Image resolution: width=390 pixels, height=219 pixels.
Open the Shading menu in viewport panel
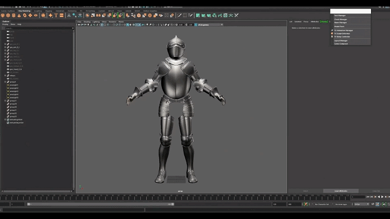coord(87,22)
